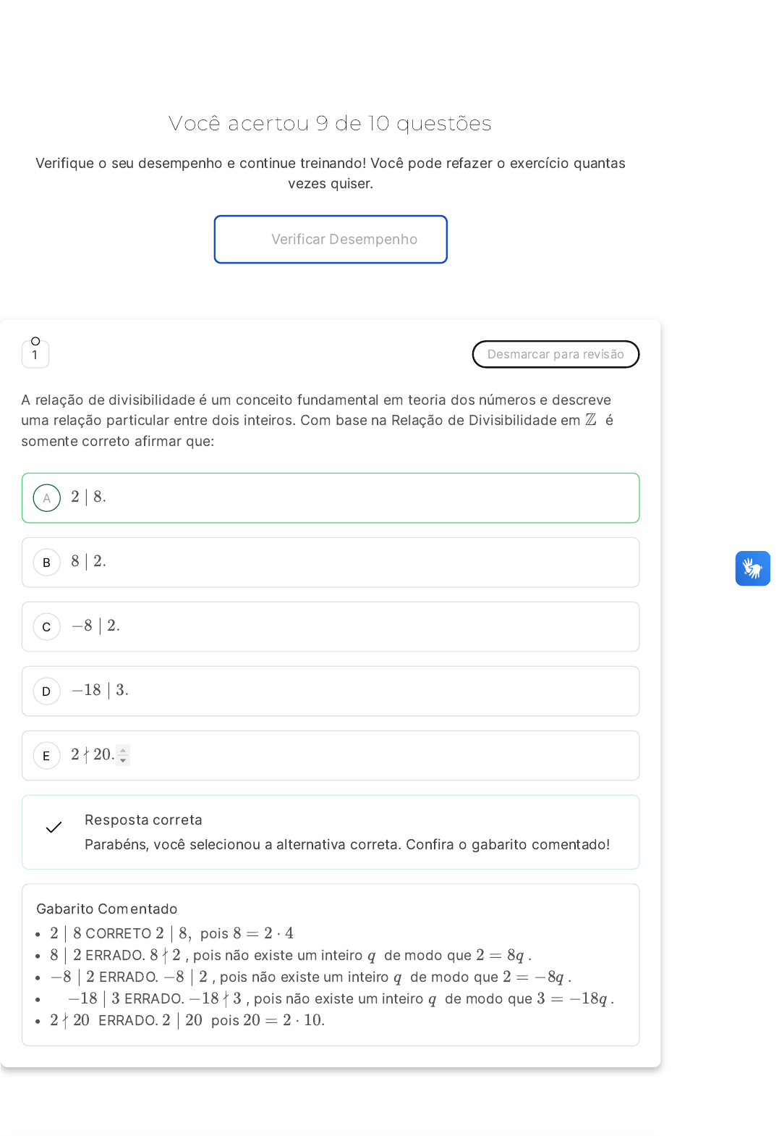Viewport: 779px width, 1136px height.
Task: Click the −18 | 3 formula in alternative D
Action: [100, 690]
